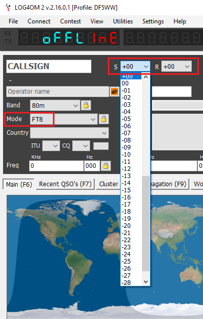The height and width of the screenshot is (319, 203).
Task: Select -16 in the report list
Action: 131,197
